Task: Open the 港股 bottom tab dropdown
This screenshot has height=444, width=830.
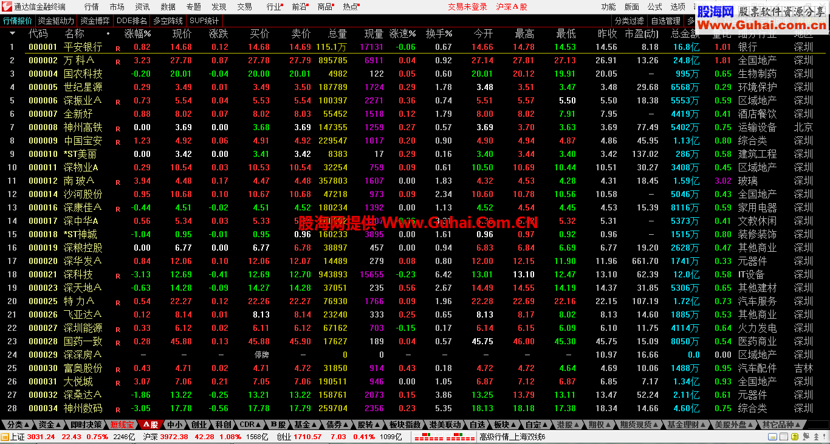Action: point(569,425)
